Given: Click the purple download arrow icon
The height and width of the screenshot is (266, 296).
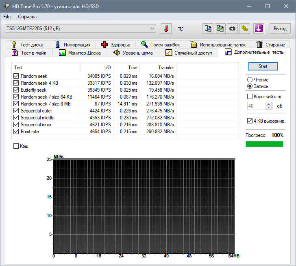Looking at the screenshot, I should (x=259, y=29).
